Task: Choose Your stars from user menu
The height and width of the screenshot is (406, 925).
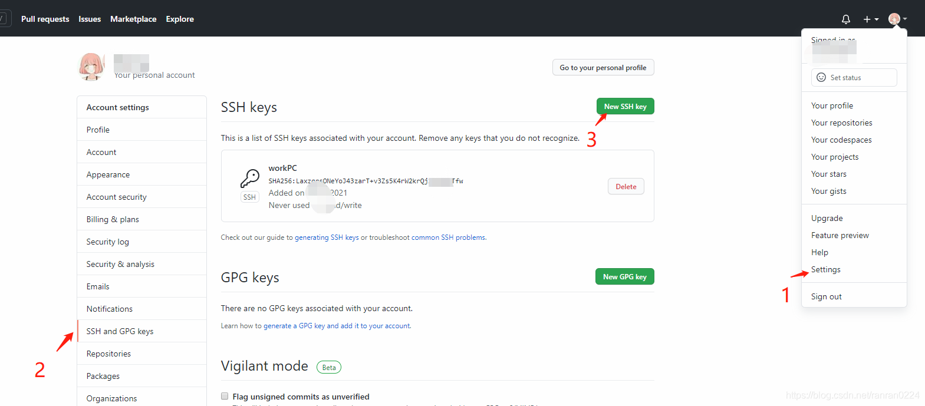Action: coord(854,174)
